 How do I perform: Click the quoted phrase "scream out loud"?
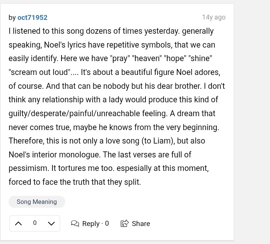[39, 72]
